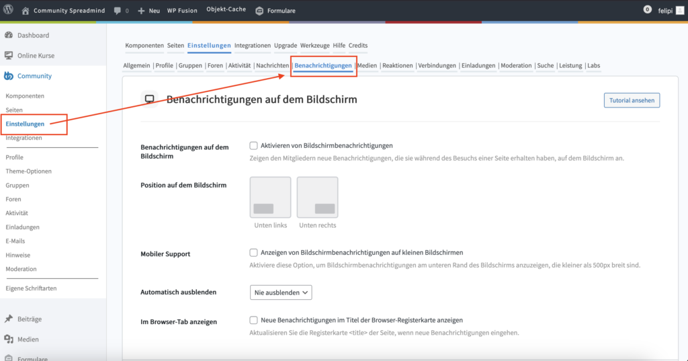
Task: Switch to the Integrationen tab
Action: [x=253, y=46]
